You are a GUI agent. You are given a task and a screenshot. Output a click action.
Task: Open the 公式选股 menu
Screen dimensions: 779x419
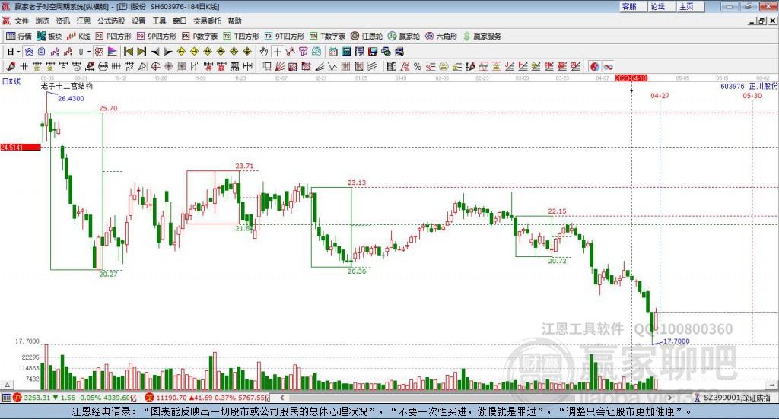pyautogui.click(x=111, y=21)
